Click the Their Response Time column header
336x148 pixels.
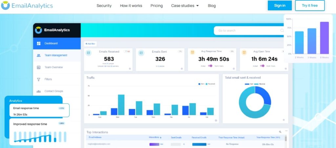tap(231, 138)
